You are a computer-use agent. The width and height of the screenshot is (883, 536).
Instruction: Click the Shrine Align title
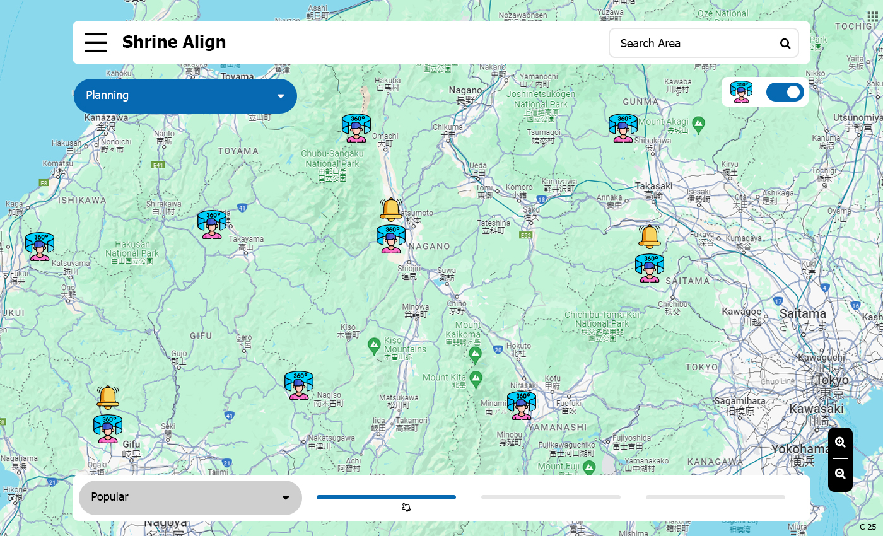pos(174,42)
